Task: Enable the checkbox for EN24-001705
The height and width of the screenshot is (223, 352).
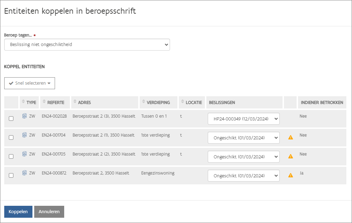Action: tap(11, 157)
